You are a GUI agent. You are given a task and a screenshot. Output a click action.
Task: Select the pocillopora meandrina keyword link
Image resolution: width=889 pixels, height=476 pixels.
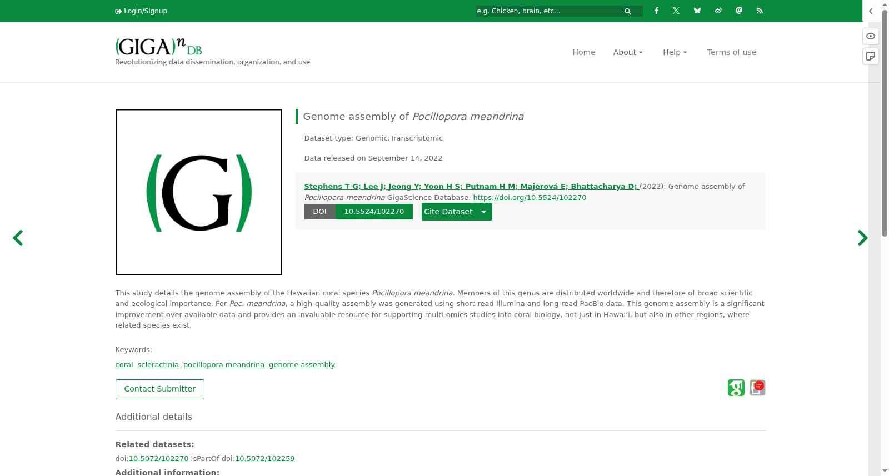click(224, 365)
